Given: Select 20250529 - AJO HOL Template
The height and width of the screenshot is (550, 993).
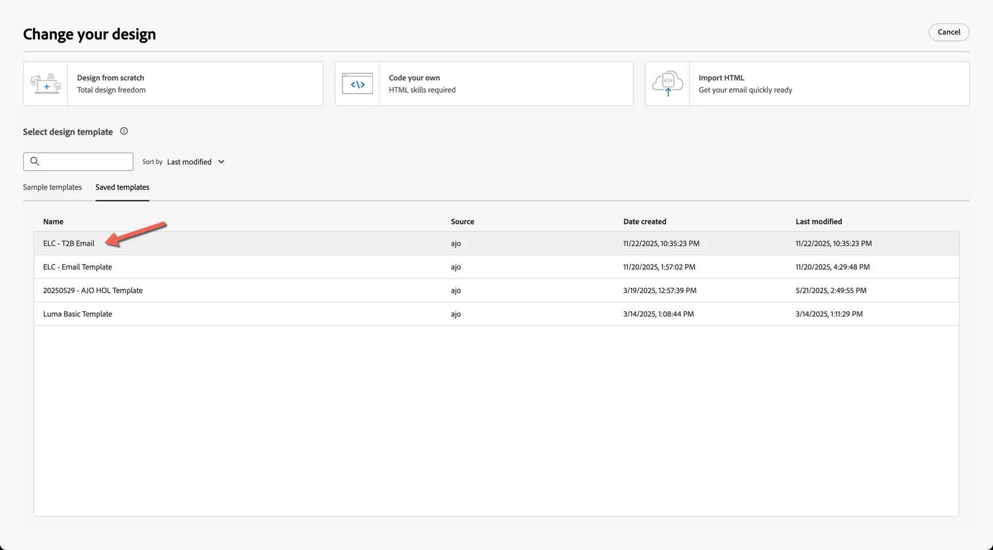Looking at the screenshot, I should pyautogui.click(x=496, y=291).
